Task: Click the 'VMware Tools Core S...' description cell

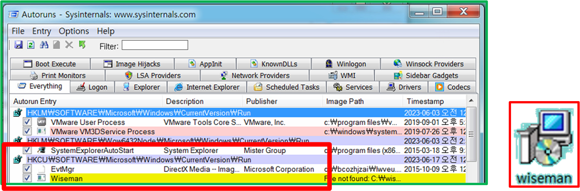Action: tap(203, 122)
